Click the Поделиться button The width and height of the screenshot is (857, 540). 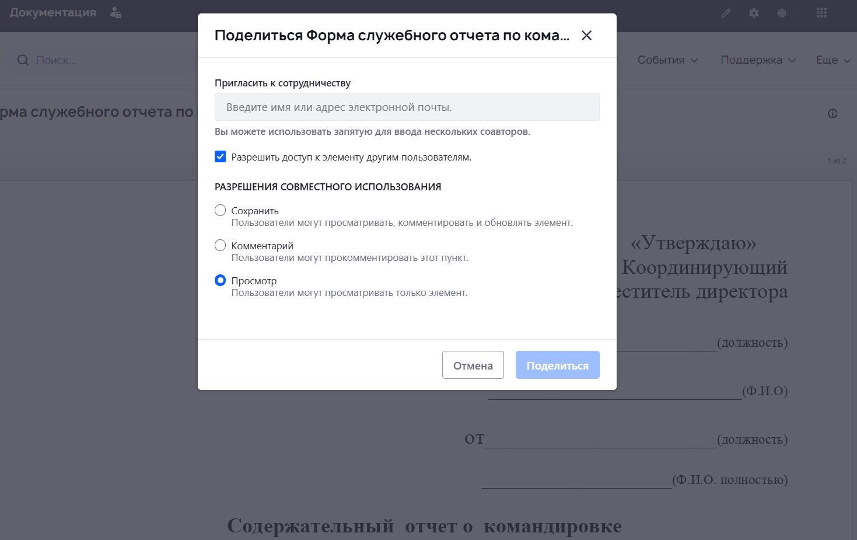click(x=557, y=365)
